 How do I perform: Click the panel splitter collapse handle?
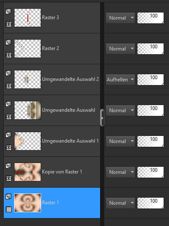pyautogui.click(x=102, y=118)
